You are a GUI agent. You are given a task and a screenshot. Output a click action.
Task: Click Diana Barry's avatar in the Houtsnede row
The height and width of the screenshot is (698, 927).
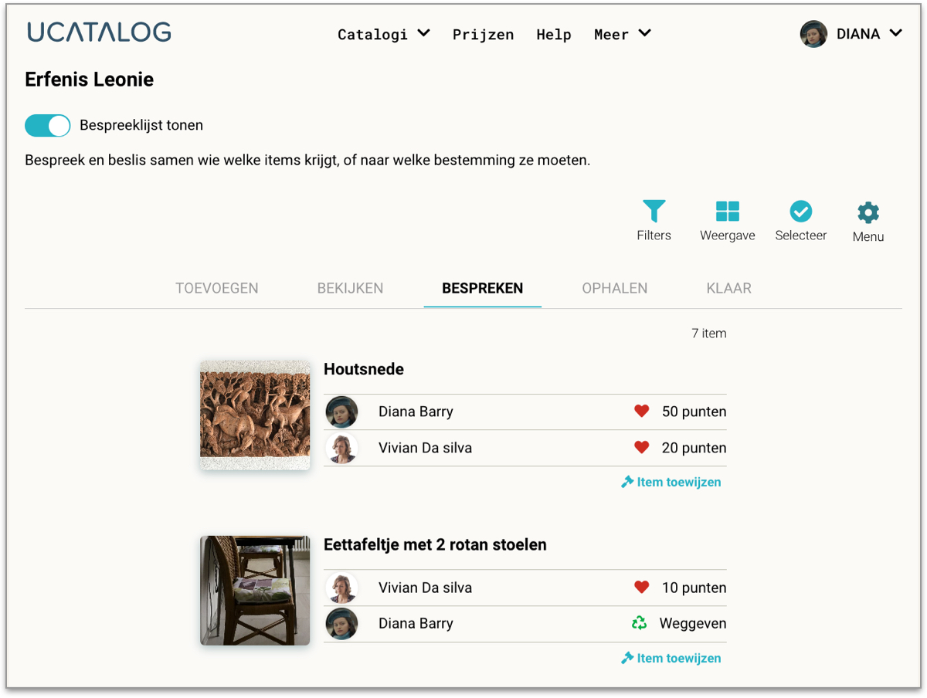341,412
